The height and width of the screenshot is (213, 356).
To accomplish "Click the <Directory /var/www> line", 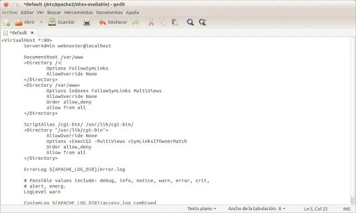I will [52, 85].
